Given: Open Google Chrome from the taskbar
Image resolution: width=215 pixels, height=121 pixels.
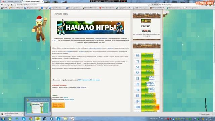Looking at the screenshot, I should pyautogui.click(x=31, y=119).
